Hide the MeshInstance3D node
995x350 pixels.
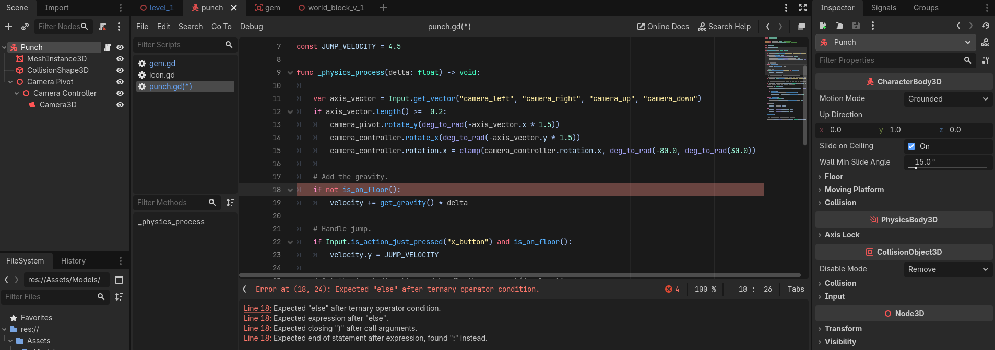[120, 59]
